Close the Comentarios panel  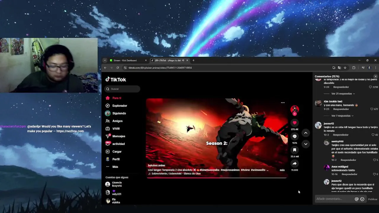pos(375,77)
